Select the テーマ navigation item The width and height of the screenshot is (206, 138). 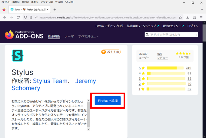[x=69, y=36]
